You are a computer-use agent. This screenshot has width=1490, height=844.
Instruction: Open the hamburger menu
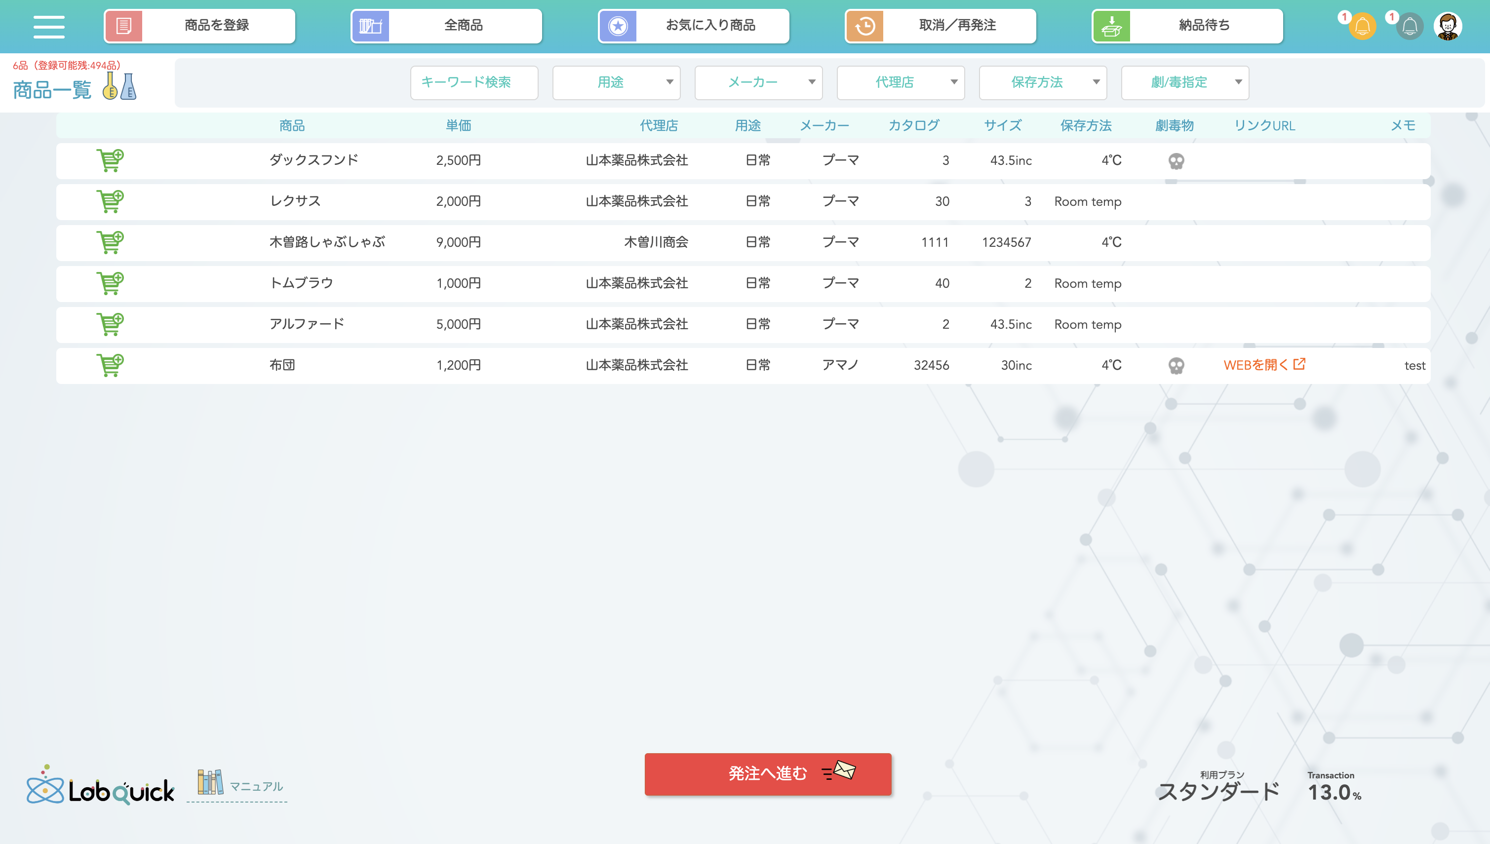pos(49,26)
